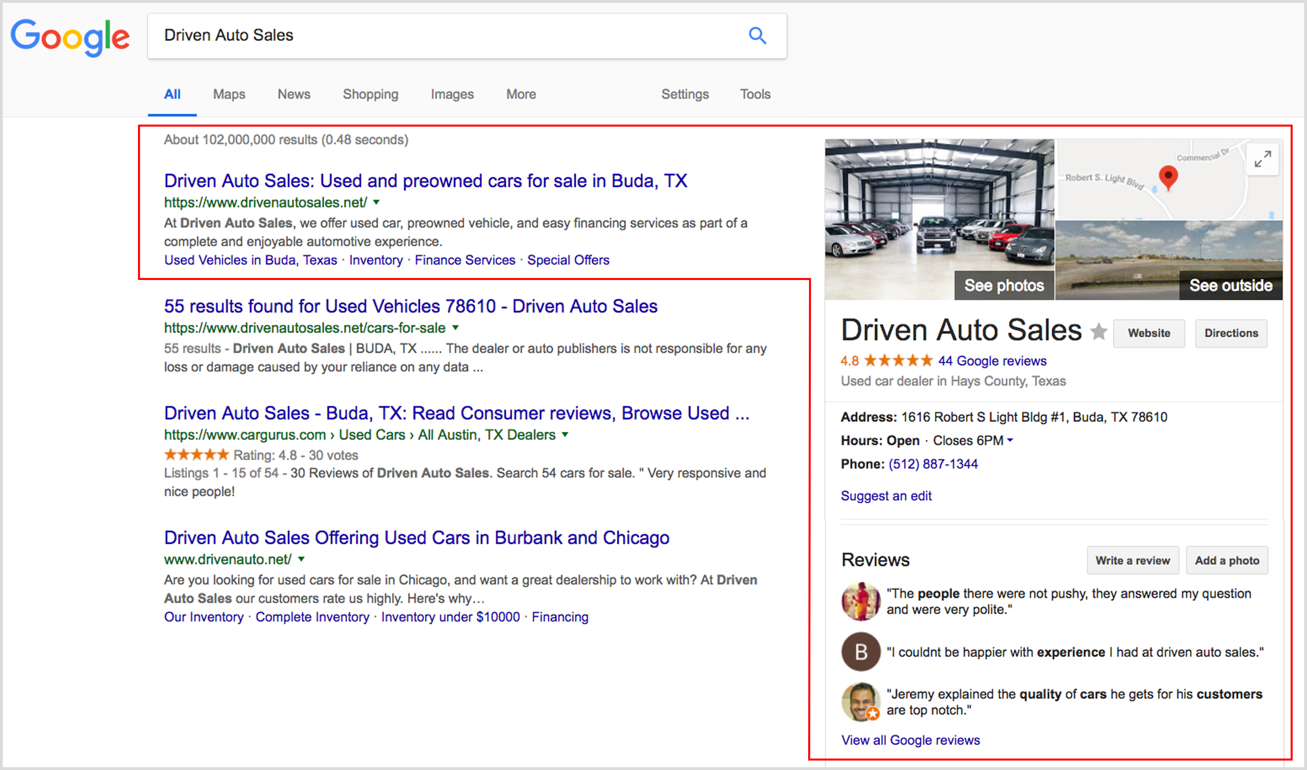Open the Burbank and Chicago result title
Viewport: 1307px width, 770px height.
coord(417,538)
